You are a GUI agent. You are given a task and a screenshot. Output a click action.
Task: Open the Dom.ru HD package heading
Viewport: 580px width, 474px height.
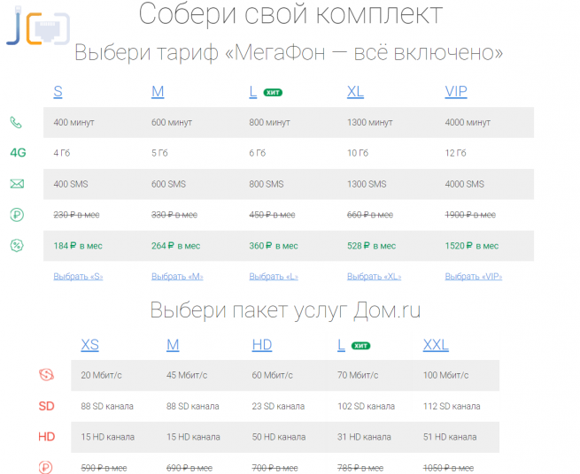coord(261,345)
